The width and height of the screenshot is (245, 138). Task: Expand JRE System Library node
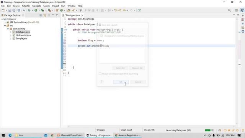[x=5, y=22]
